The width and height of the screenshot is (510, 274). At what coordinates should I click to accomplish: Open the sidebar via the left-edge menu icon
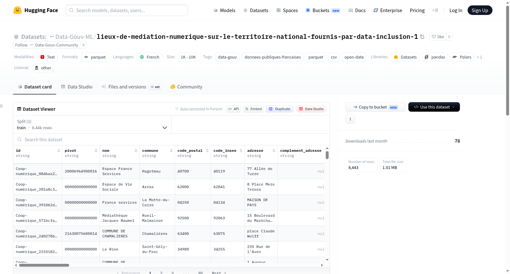pyautogui.click(x=2, y=106)
